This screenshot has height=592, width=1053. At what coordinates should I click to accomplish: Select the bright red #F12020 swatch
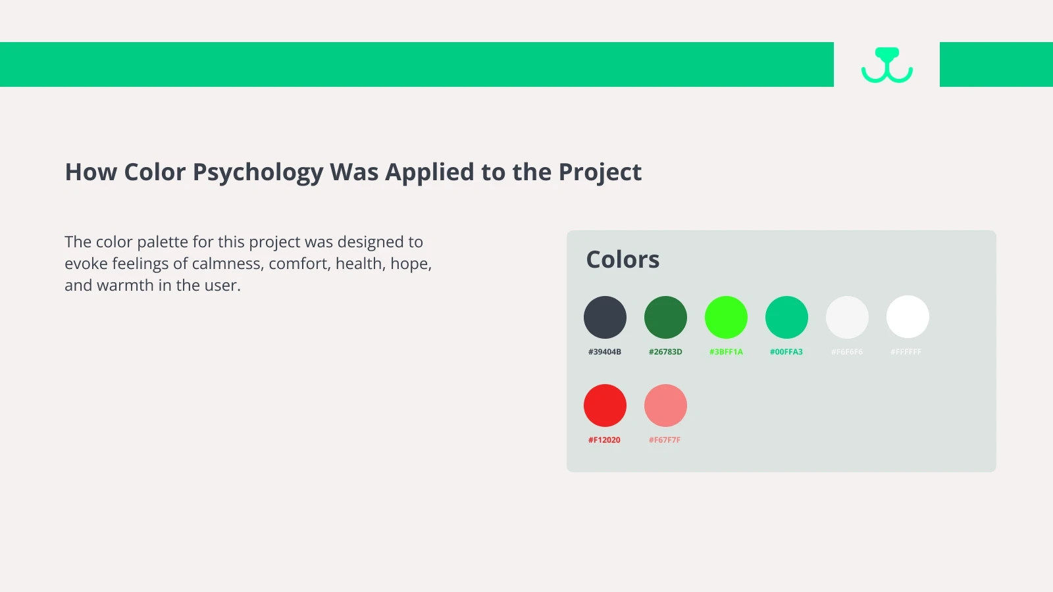(605, 405)
